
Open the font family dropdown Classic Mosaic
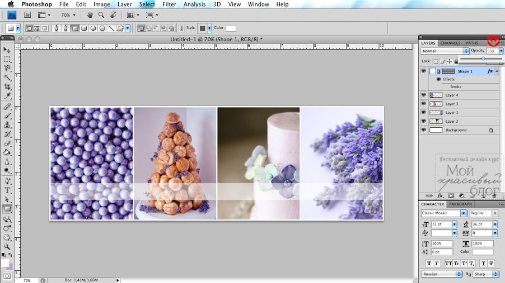pyautogui.click(x=464, y=213)
